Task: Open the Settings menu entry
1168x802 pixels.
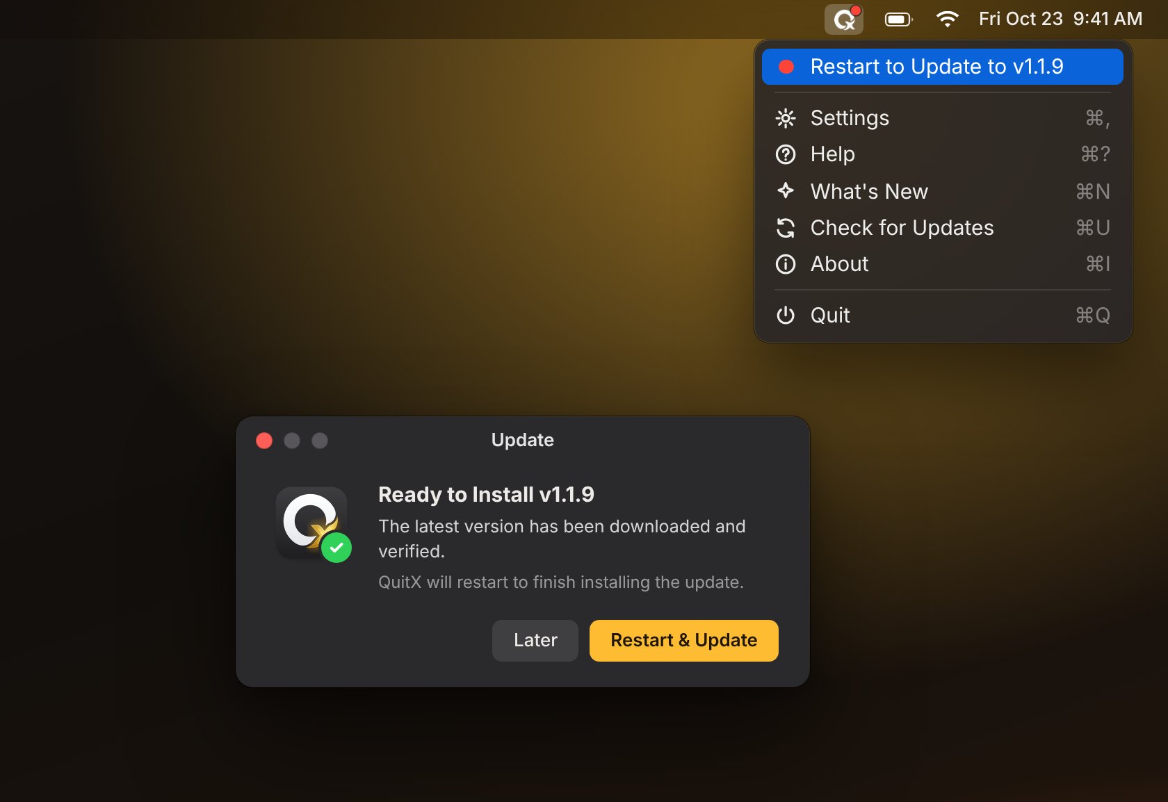Action: (x=943, y=118)
